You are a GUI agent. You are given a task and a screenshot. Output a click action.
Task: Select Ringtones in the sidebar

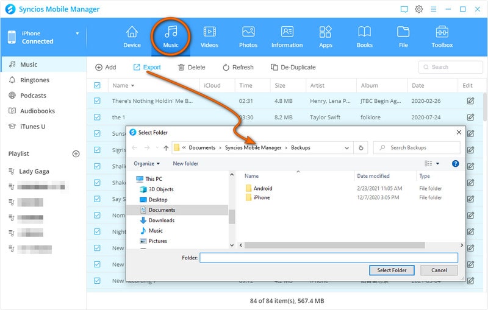click(x=34, y=80)
